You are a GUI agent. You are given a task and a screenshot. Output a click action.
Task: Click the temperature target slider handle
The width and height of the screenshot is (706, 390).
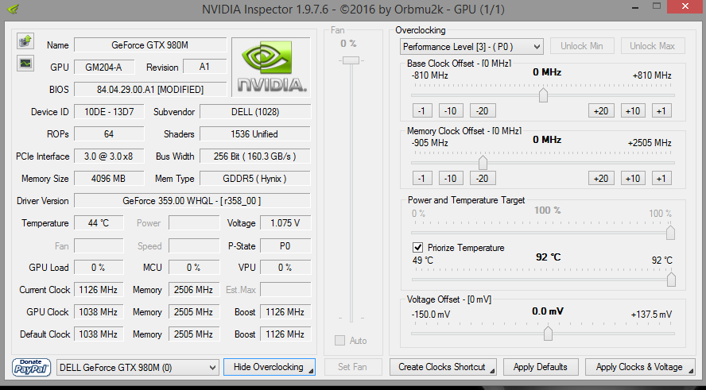[x=671, y=280]
